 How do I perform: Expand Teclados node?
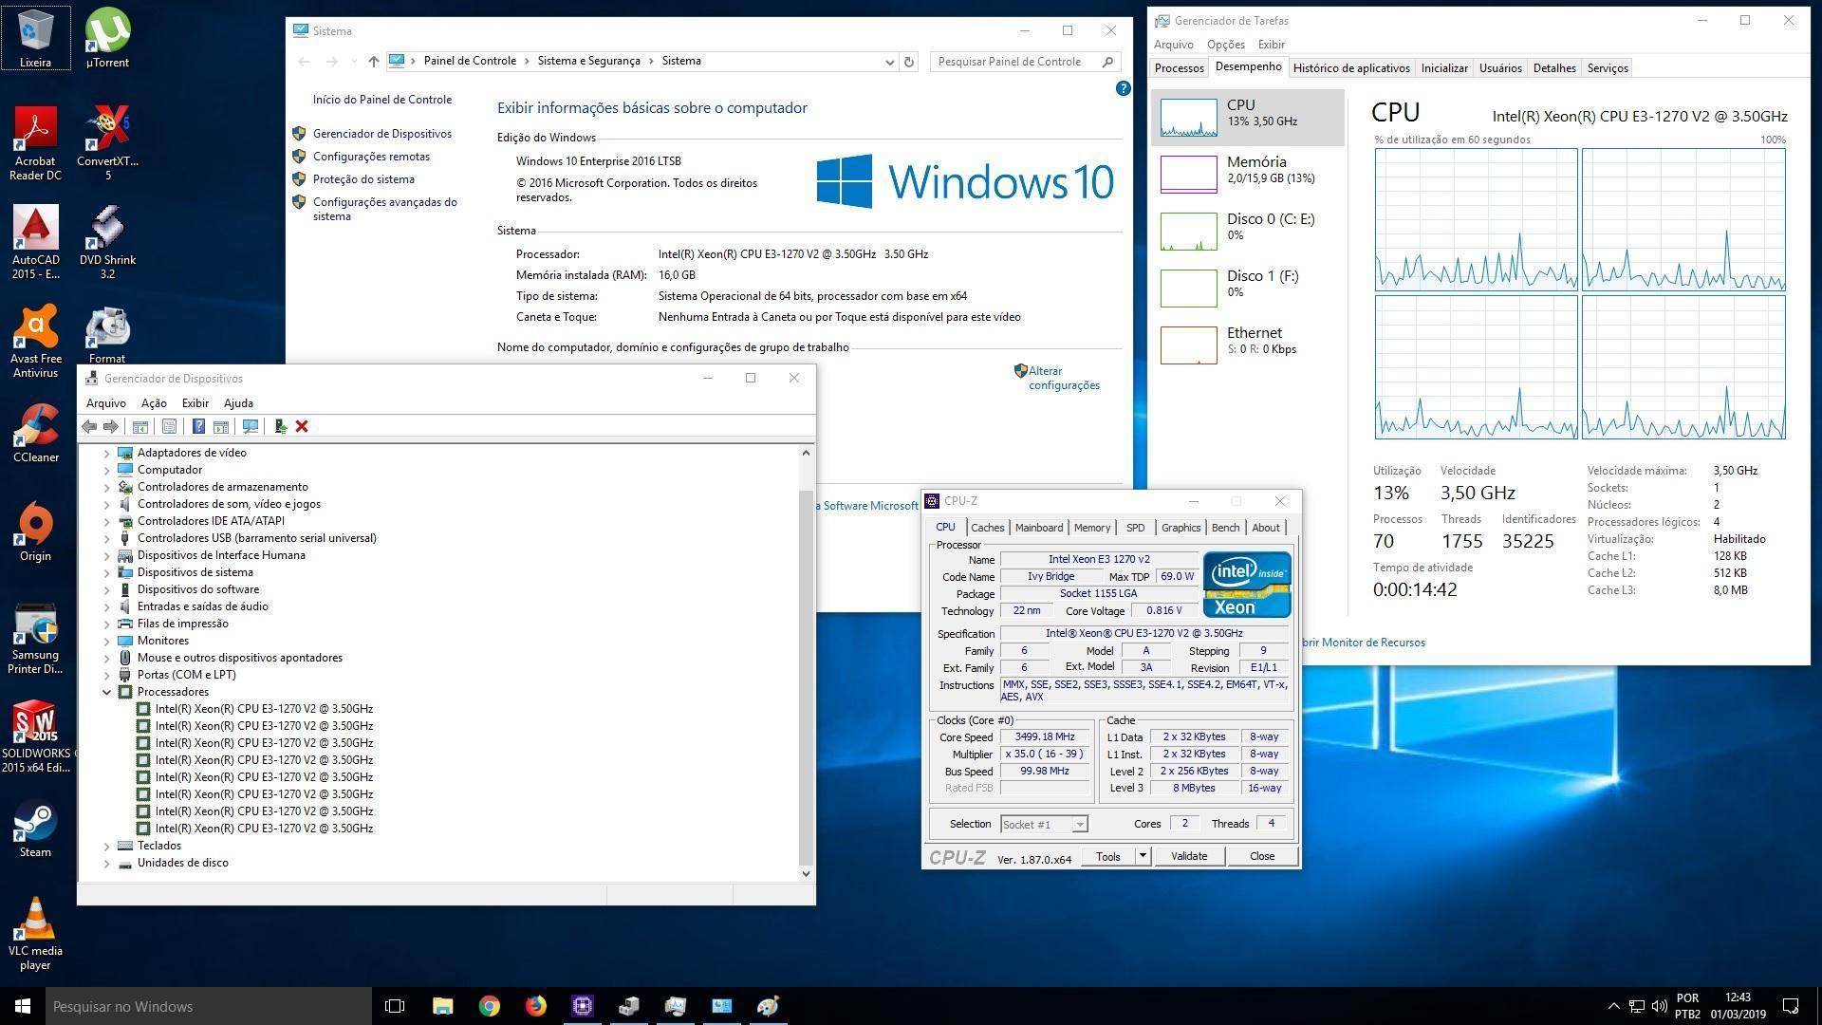tap(107, 847)
